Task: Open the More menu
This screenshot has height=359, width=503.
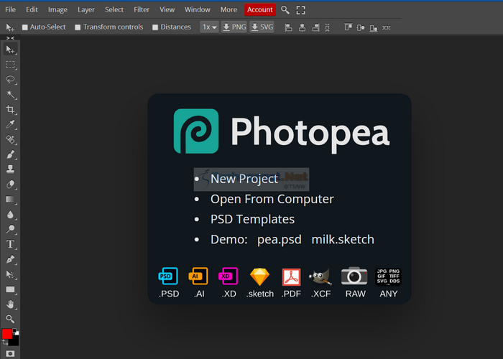Action: pyautogui.click(x=229, y=9)
